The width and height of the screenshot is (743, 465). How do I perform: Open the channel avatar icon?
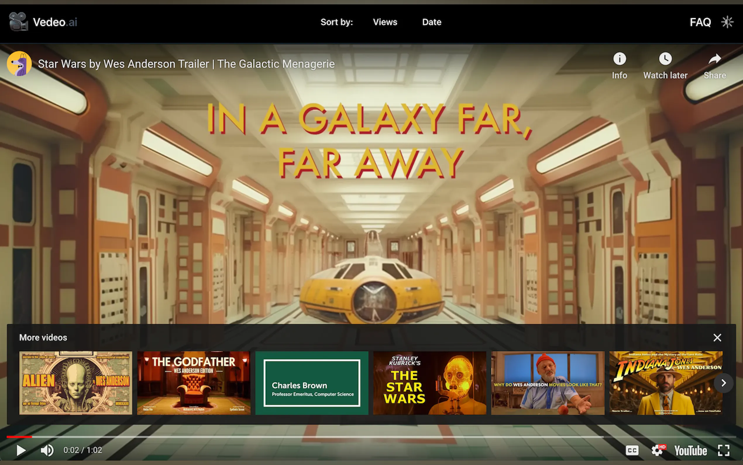[19, 63]
